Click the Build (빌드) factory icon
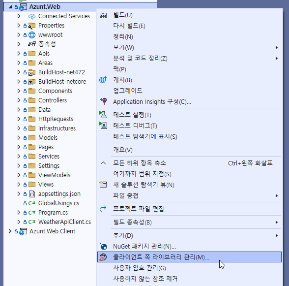This screenshot has width=289, height=286. pyautogui.click(x=103, y=15)
